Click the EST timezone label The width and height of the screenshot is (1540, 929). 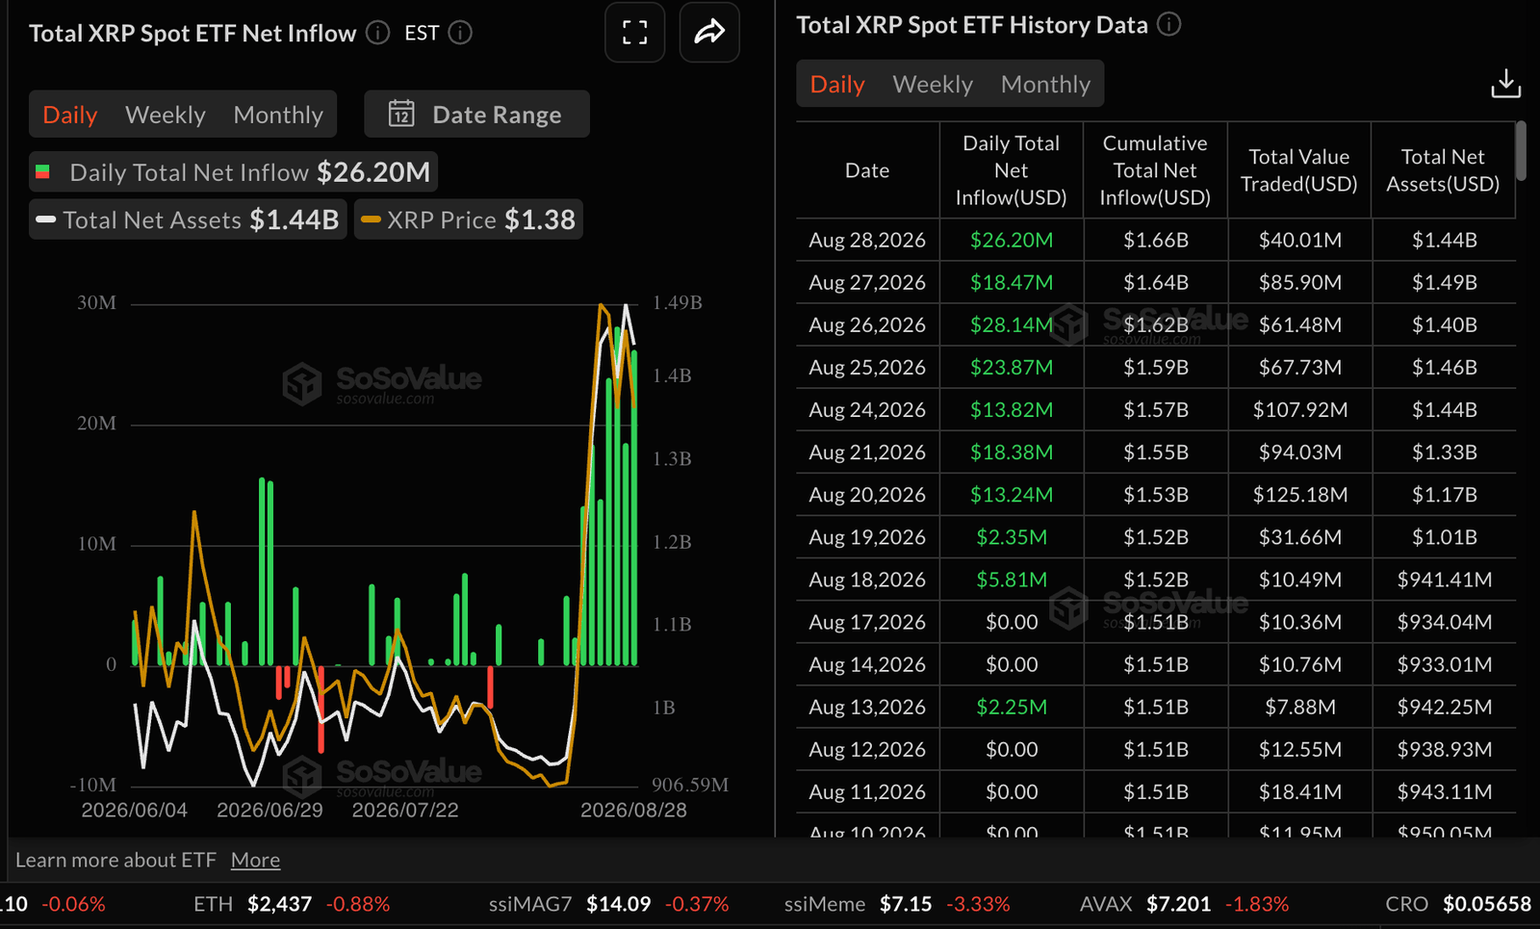point(422,33)
